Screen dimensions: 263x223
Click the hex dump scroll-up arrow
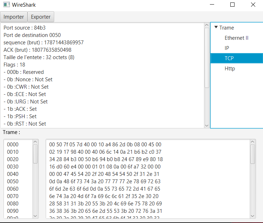tap(252, 142)
